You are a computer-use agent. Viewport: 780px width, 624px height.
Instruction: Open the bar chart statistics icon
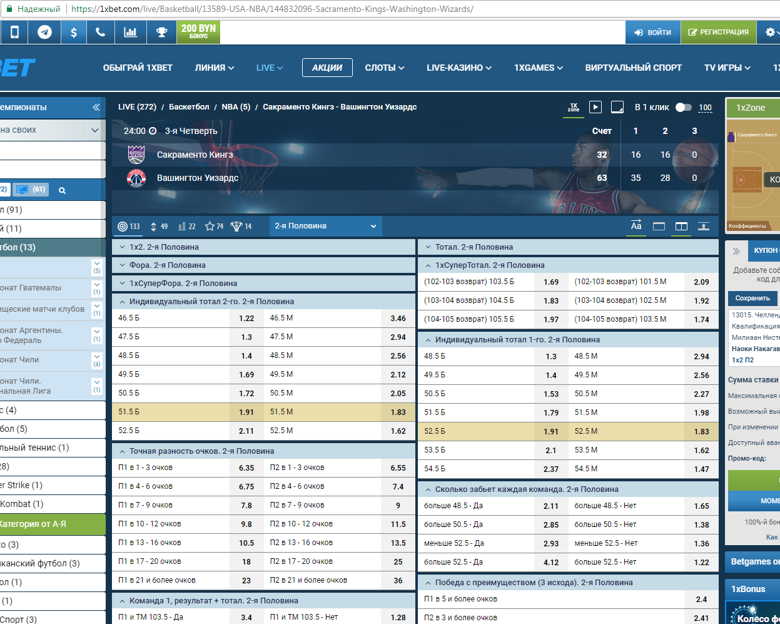coord(130,32)
